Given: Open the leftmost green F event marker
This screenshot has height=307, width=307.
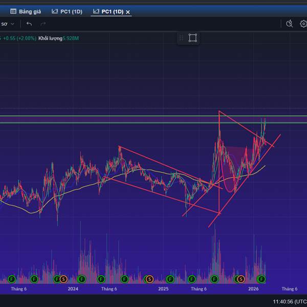Looking at the screenshot, I should (x=12, y=279).
